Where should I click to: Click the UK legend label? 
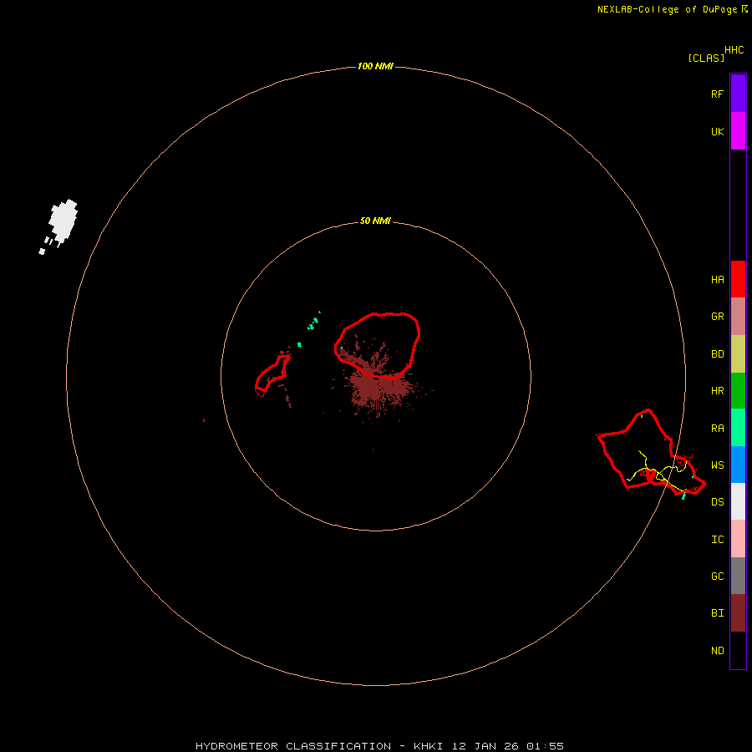pos(717,131)
